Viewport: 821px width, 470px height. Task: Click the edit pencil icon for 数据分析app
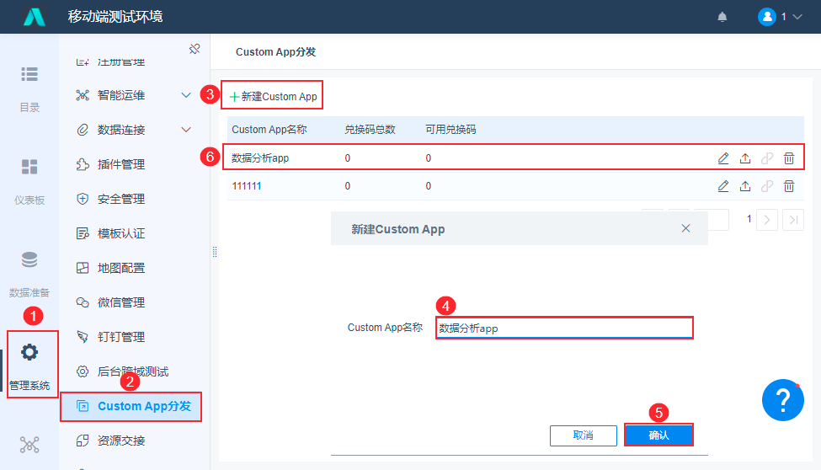point(723,158)
